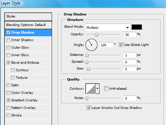Viewport: 166px width, 125px height.
Task: Click the Distance slider handle
Action: 87,55
